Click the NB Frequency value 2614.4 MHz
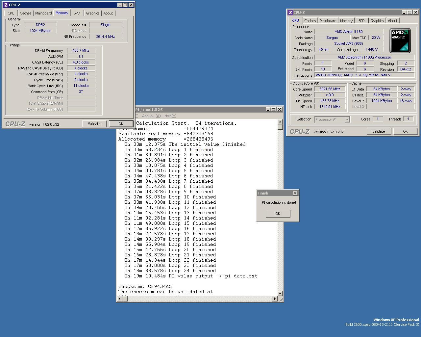421x337 pixels. (x=106, y=37)
